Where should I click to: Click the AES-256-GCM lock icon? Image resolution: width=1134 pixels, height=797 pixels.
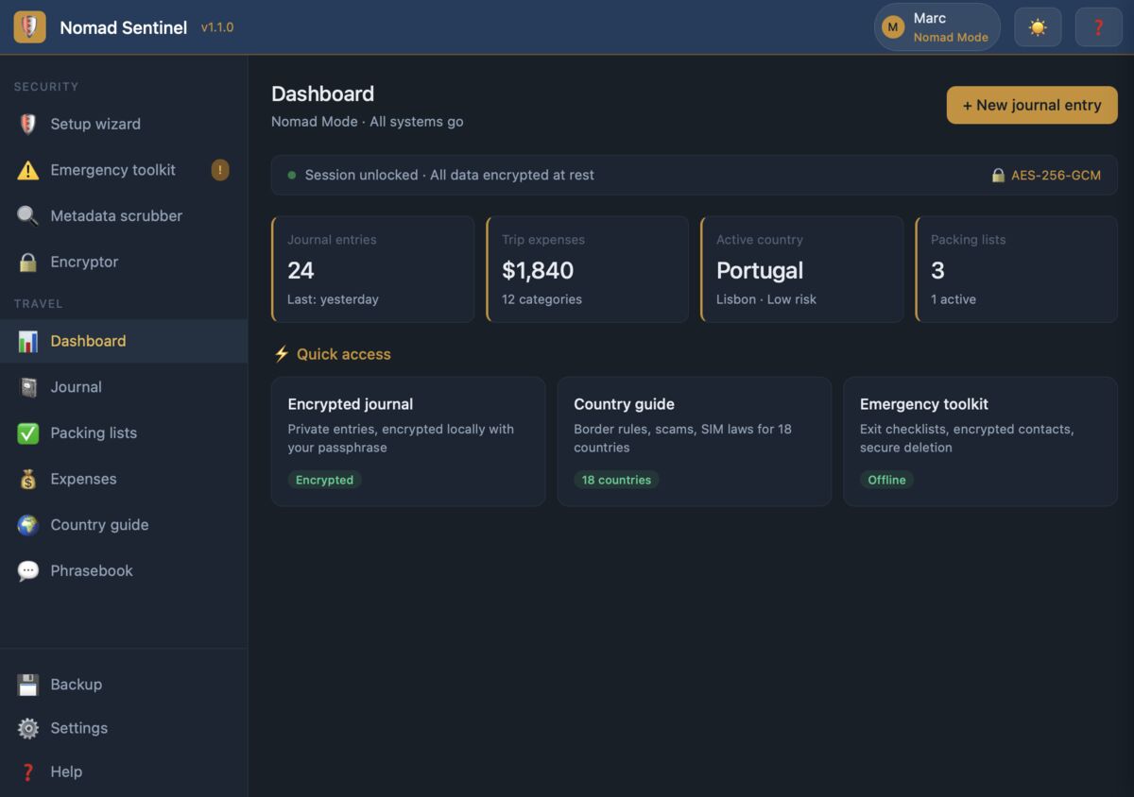click(x=998, y=176)
